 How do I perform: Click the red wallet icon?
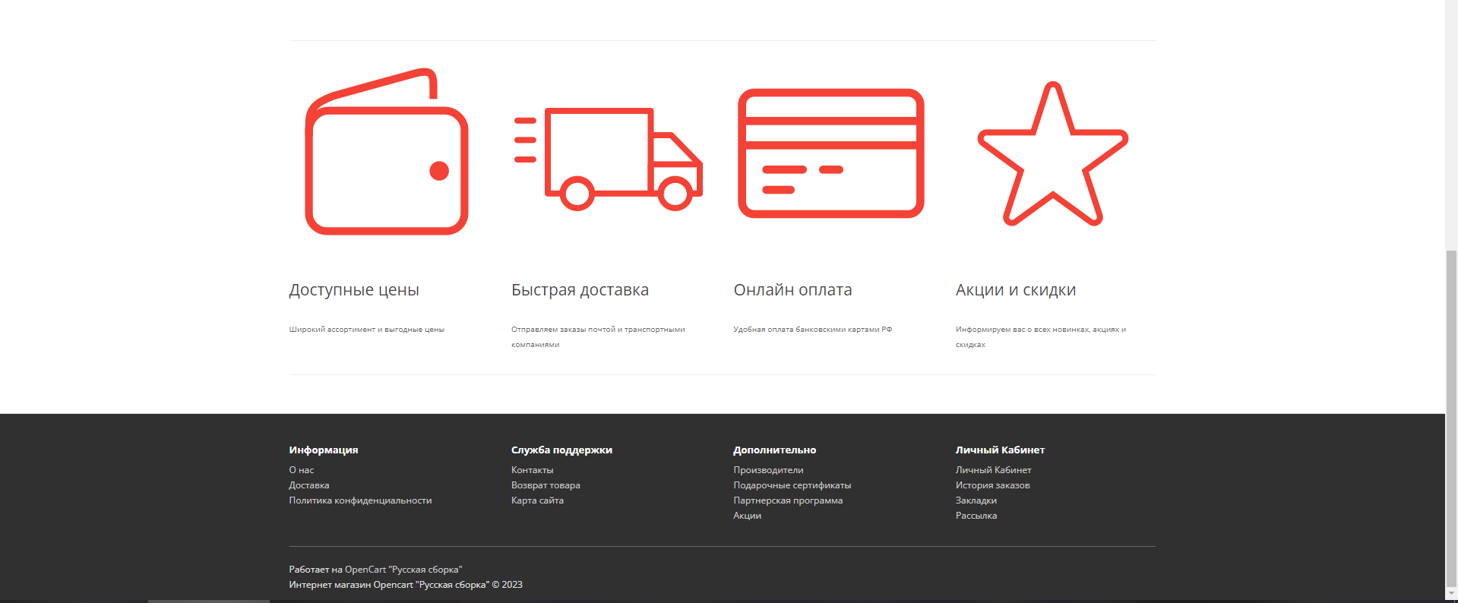(386, 152)
